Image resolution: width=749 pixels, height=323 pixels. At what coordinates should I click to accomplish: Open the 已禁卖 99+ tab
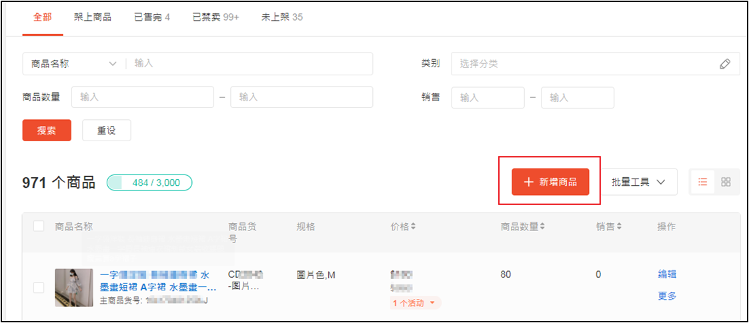(215, 18)
